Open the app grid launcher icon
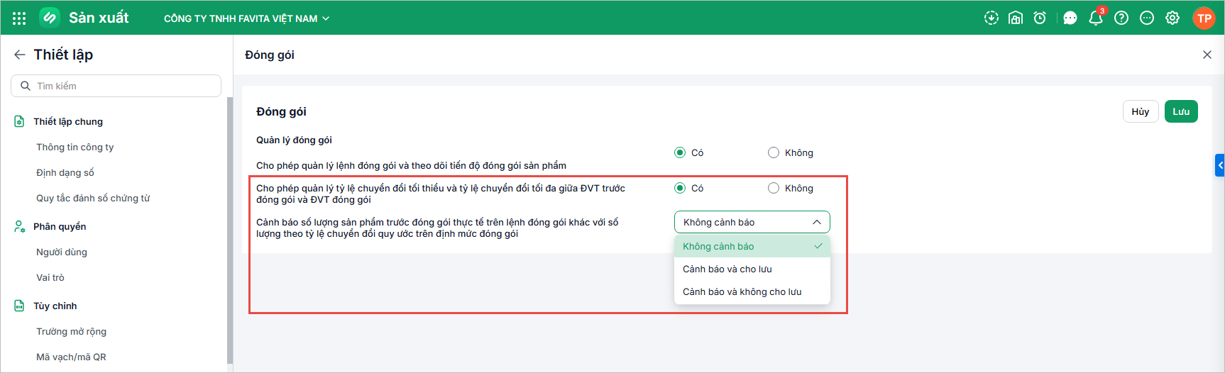The image size is (1225, 373). pos(19,18)
